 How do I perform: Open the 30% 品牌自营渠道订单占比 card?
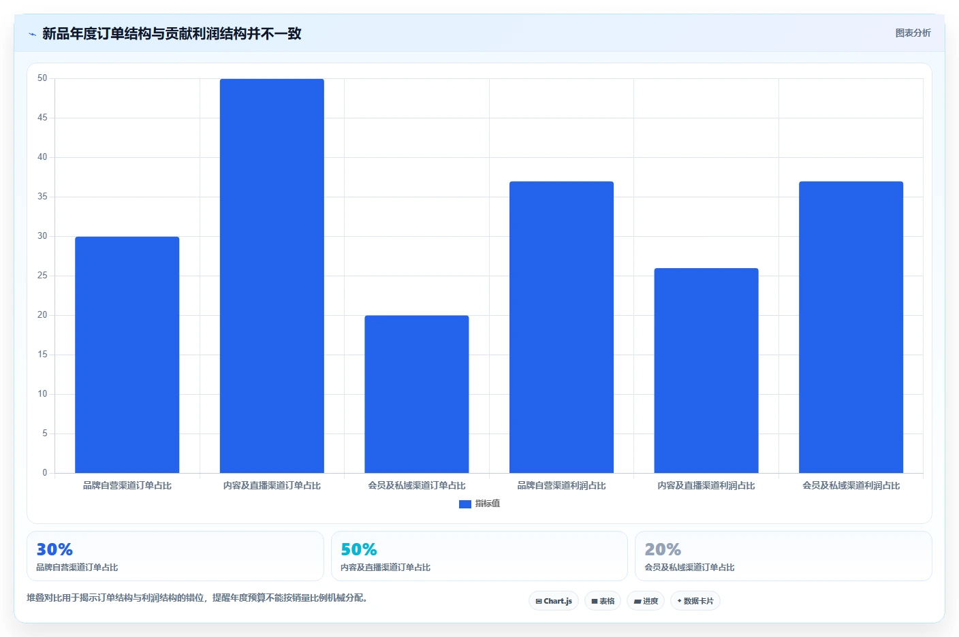175,556
